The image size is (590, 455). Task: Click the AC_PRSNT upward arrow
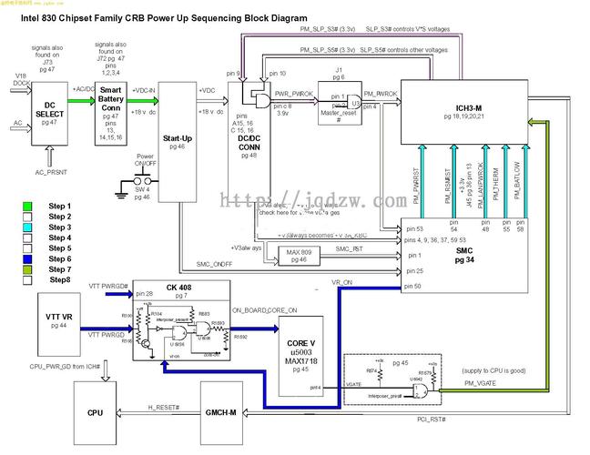point(49,157)
